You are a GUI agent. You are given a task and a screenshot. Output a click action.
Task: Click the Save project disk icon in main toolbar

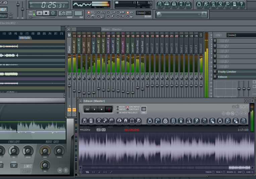206,4
